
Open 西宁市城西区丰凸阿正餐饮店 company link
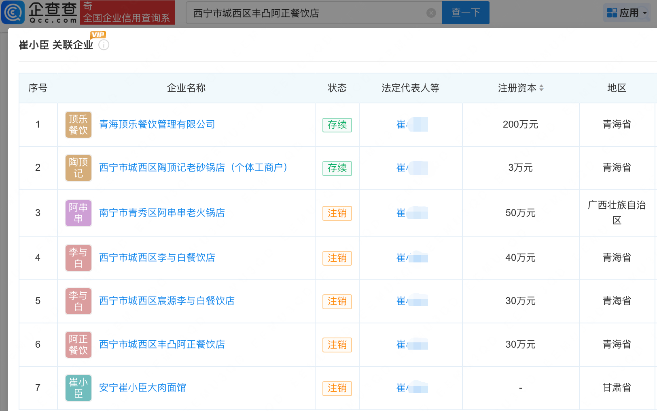tap(162, 344)
